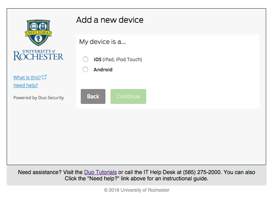This screenshot has height=198, width=274.
Task: Click the bold 'Android' option label
Action: pyautogui.click(x=103, y=69)
